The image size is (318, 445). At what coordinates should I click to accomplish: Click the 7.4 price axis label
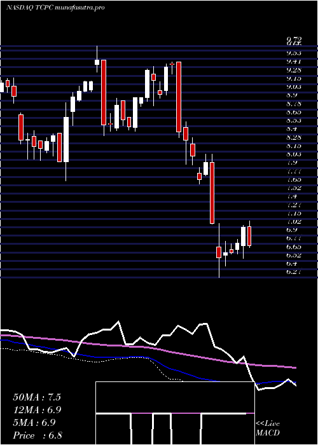[x=292, y=196]
